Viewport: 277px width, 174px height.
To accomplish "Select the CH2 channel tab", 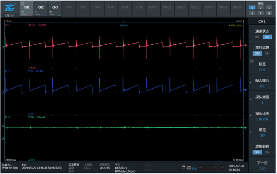I will pyautogui.click(x=41, y=9).
